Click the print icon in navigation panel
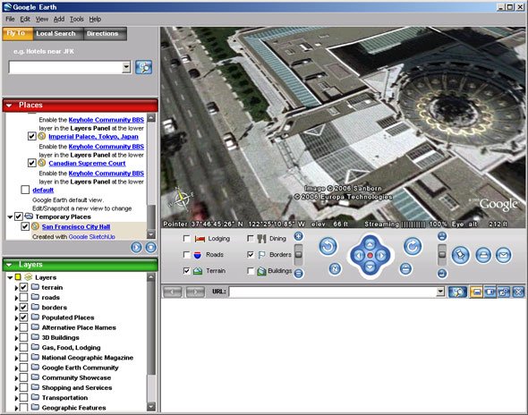 click(483, 255)
